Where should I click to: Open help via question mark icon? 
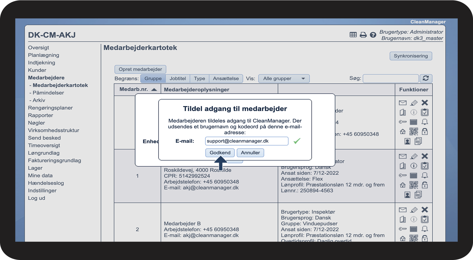click(373, 35)
